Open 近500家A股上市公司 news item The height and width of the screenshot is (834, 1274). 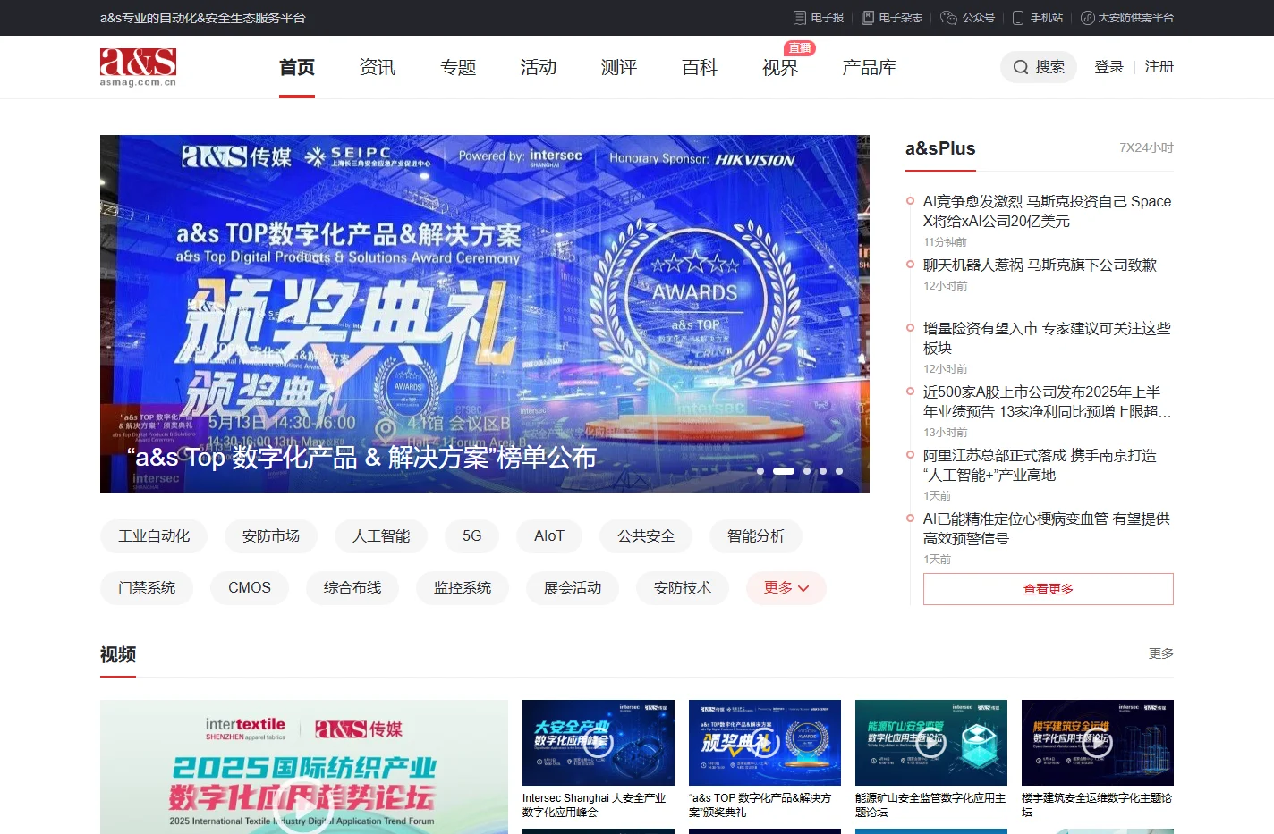point(1047,401)
